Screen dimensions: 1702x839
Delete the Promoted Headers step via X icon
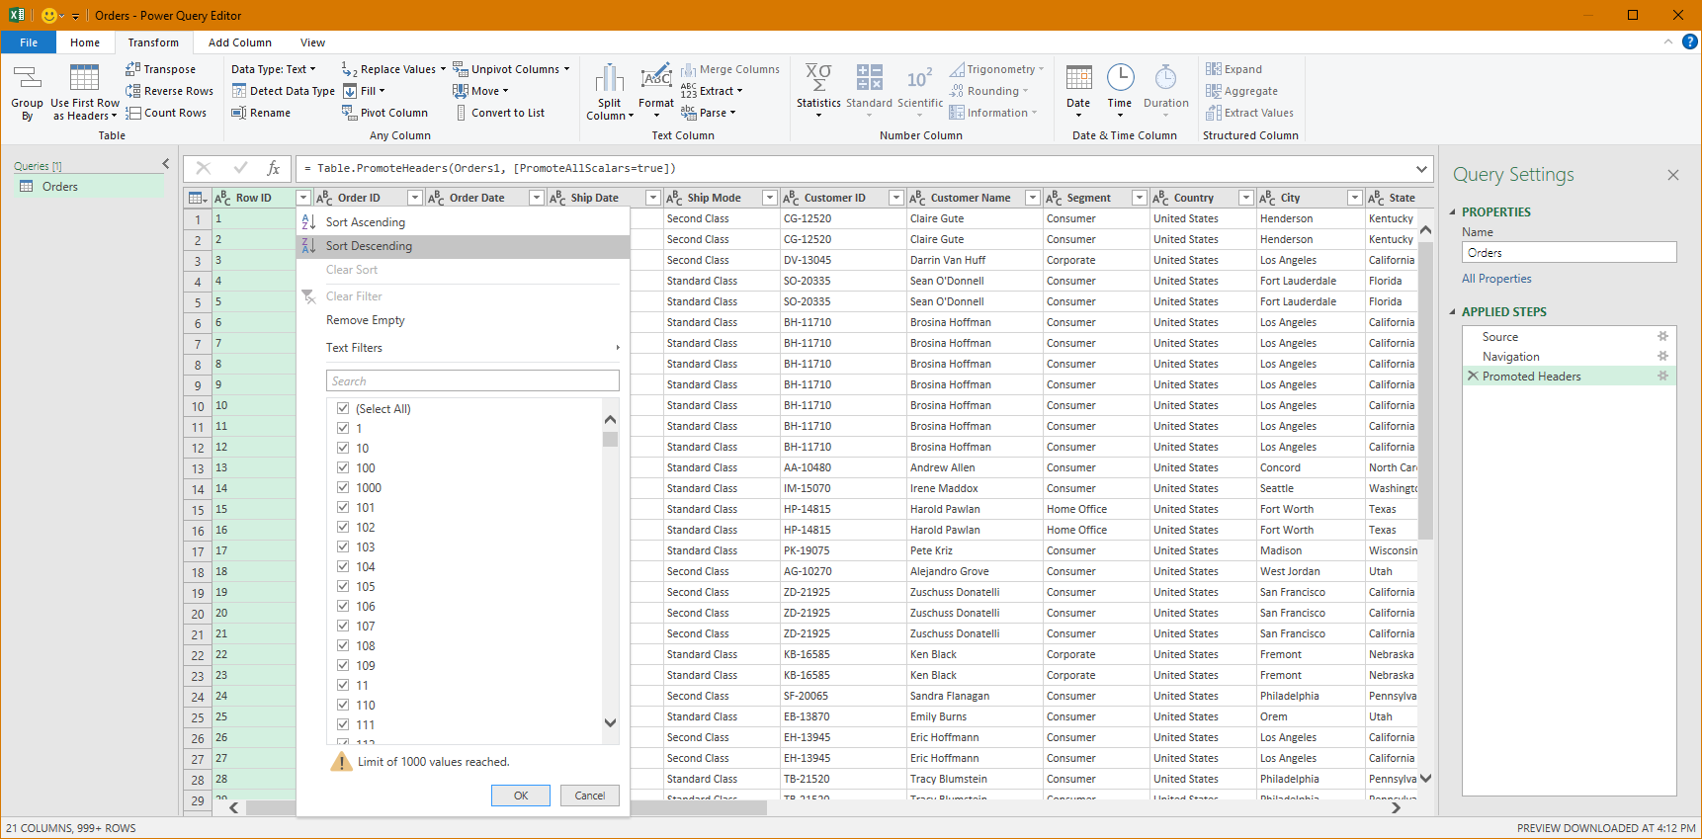tap(1473, 377)
